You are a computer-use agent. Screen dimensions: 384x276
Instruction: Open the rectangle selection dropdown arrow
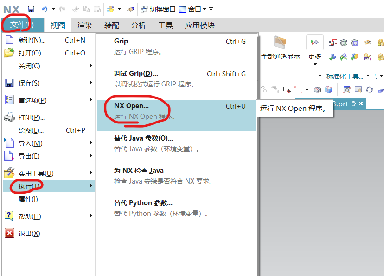[307, 90]
